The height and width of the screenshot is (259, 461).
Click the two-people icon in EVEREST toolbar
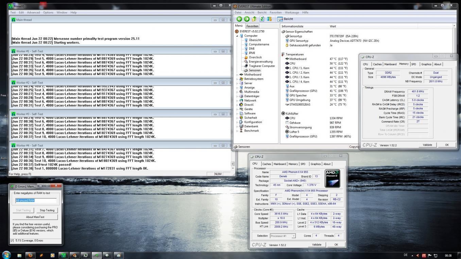pyautogui.click(x=269, y=19)
